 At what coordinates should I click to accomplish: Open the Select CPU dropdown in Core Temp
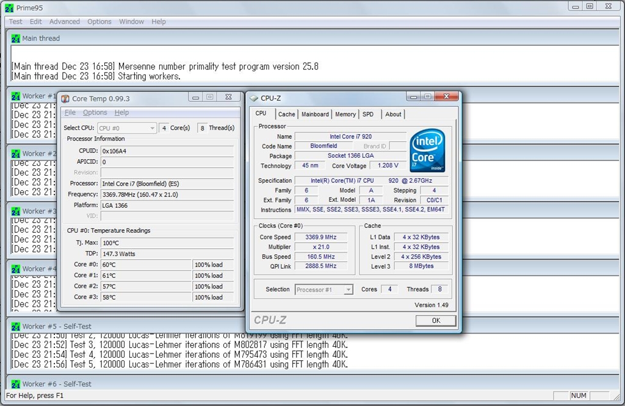point(127,128)
